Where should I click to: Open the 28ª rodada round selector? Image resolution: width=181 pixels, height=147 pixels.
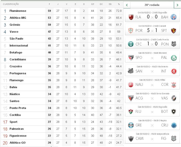click(152, 5)
